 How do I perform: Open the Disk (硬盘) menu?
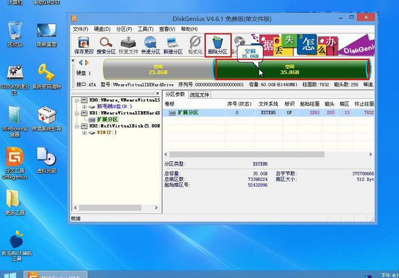point(102,29)
